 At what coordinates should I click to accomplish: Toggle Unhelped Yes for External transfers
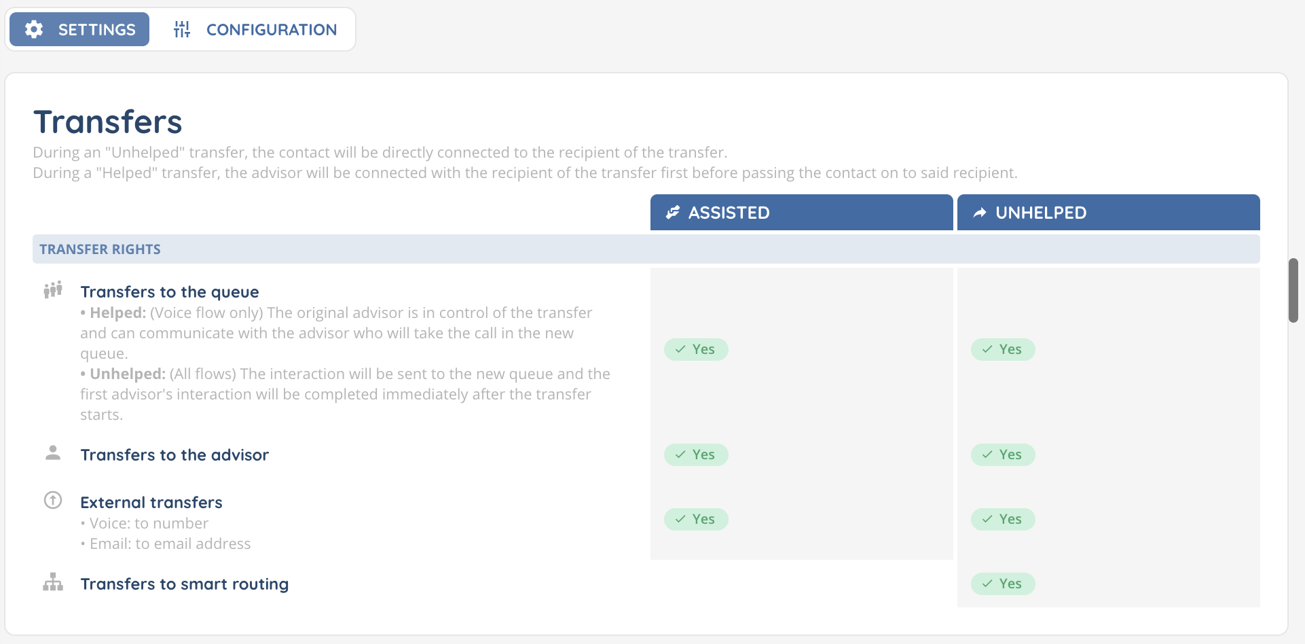pos(1003,519)
